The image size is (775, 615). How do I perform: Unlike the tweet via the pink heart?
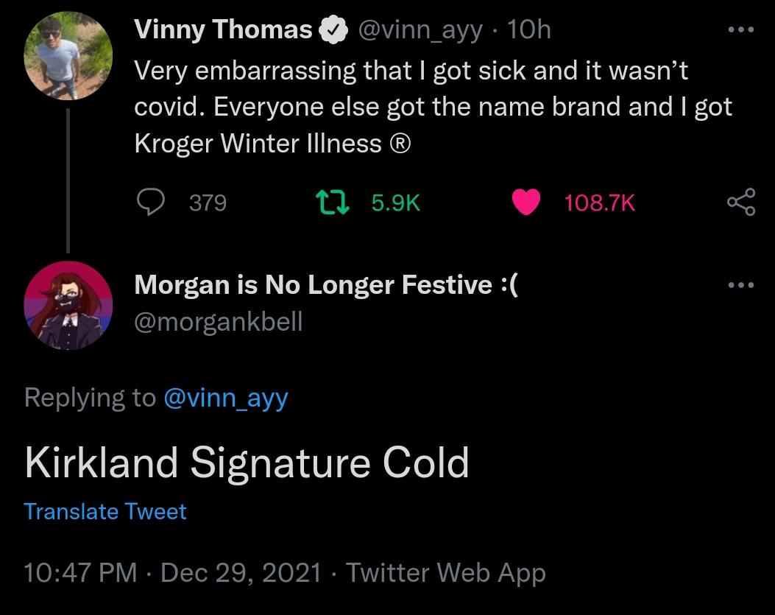coord(525,202)
